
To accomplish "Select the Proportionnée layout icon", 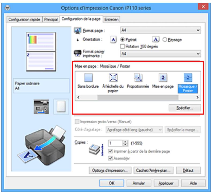I will pos(138,78).
